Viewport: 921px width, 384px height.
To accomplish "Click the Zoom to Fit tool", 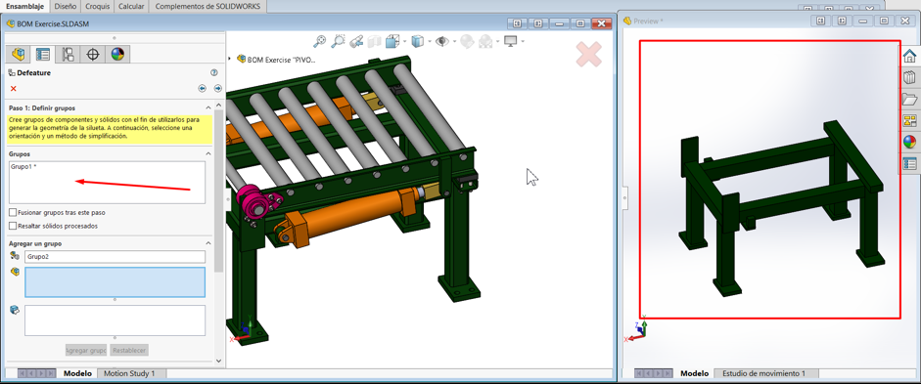I will [x=319, y=41].
